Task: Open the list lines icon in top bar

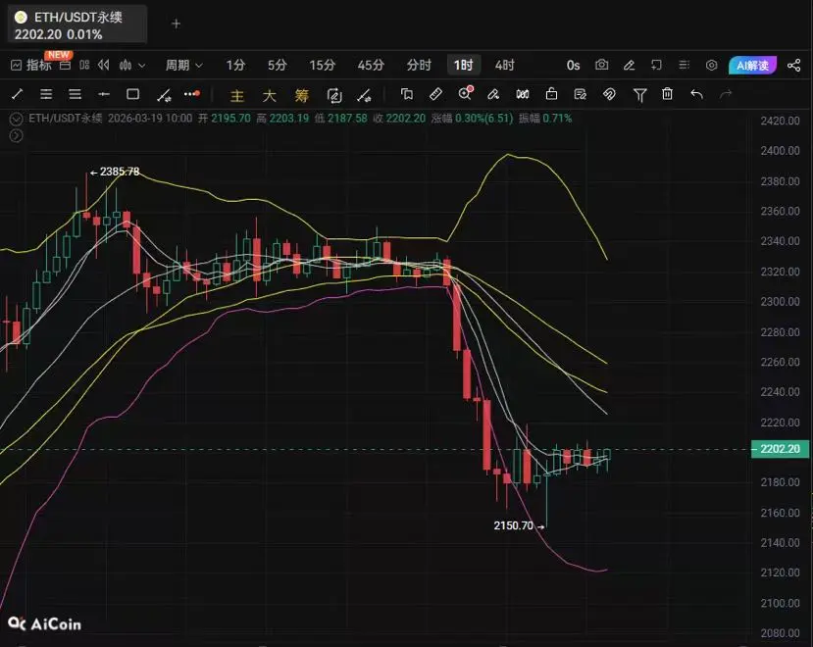Action: tap(684, 65)
